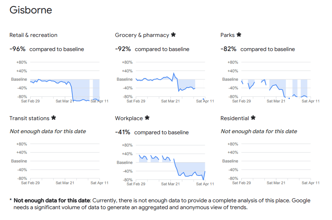Viewport: 332px width, 220px height.
Task: Click the footnote asterisk at the bottom
Action: 11,200
